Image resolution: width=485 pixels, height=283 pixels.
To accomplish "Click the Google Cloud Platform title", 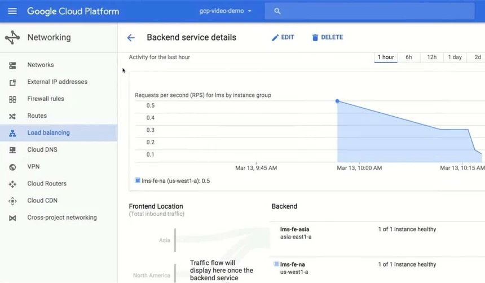I will click(73, 11).
